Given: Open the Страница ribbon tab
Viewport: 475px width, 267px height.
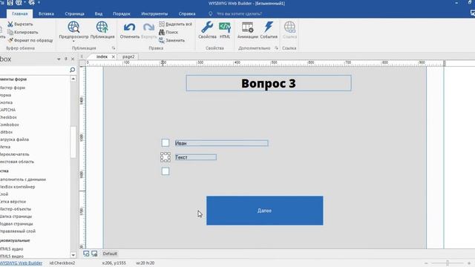Looking at the screenshot, I should coord(74,13).
